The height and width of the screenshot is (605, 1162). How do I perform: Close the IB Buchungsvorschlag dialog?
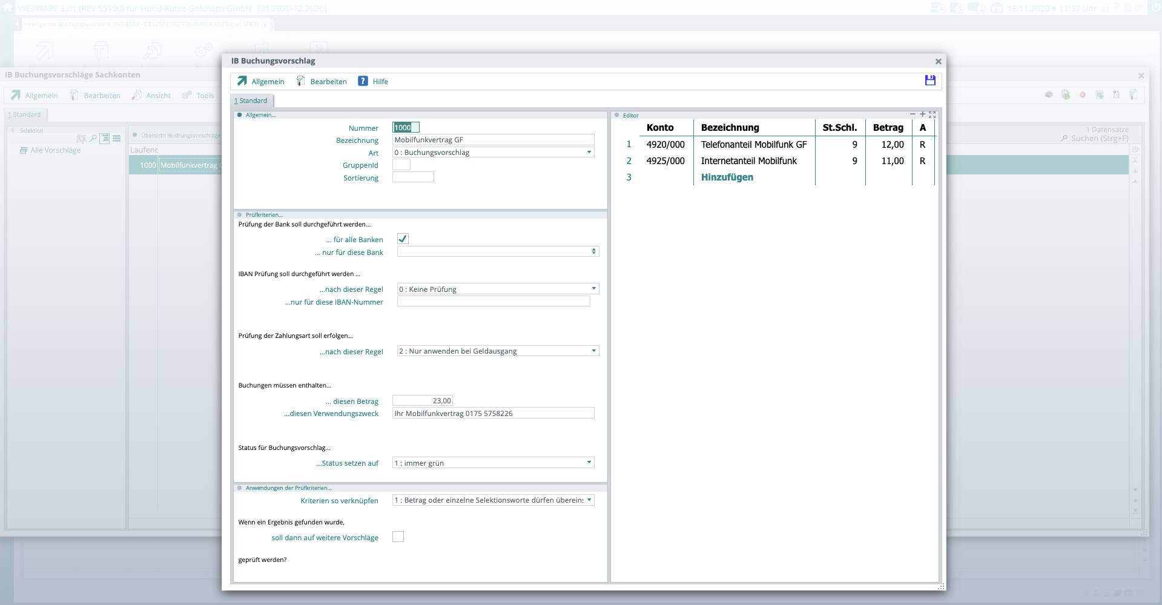[x=938, y=61]
